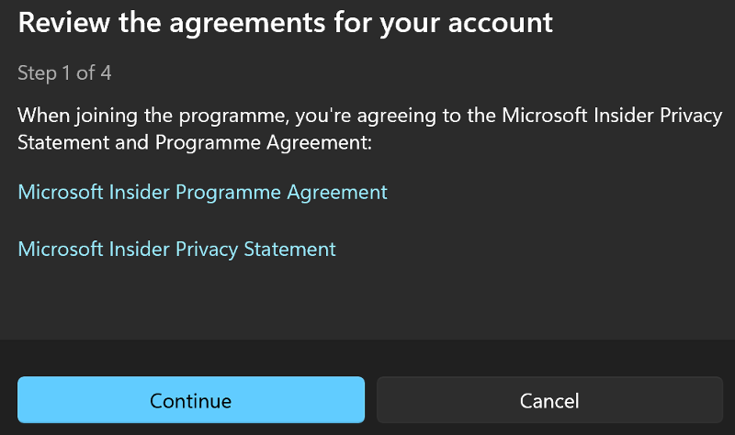This screenshot has height=435, width=735.
Task: Choose the dark Cancel button
Action: point(549,400)
